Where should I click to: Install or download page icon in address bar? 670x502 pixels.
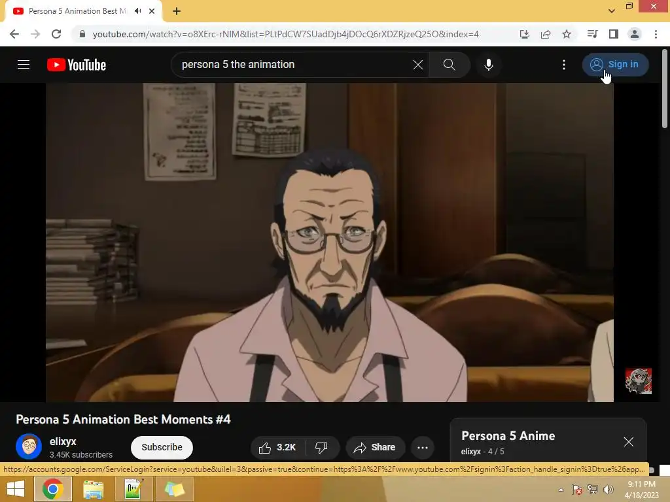[525, 34]
